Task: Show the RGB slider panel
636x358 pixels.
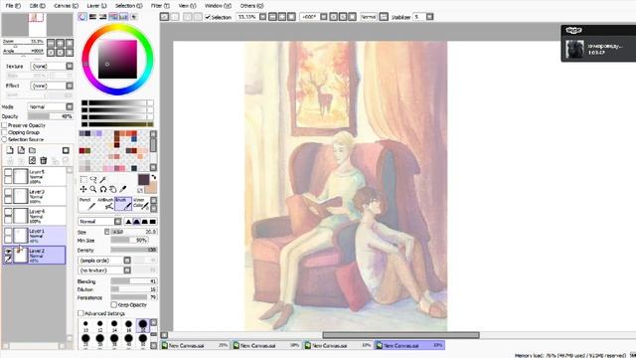Action: click(92, 17)
